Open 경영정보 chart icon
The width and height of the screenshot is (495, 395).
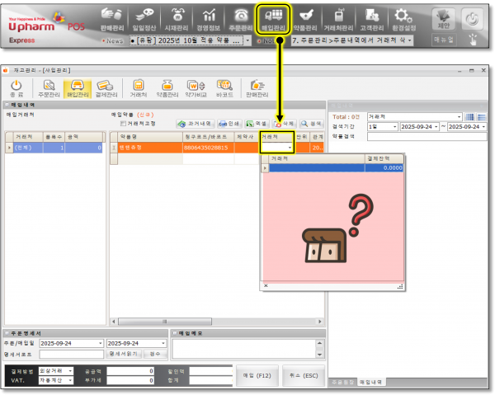(210, 19)
